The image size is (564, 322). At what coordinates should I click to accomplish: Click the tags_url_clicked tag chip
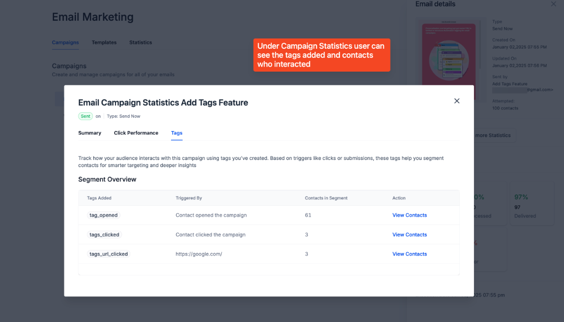coord(108,254)
